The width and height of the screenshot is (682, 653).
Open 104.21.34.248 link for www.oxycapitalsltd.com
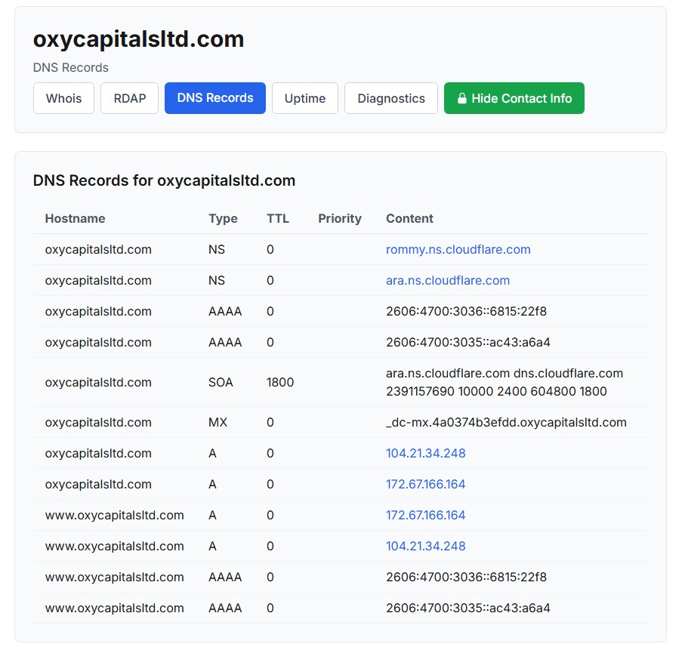tap(425, 546)
